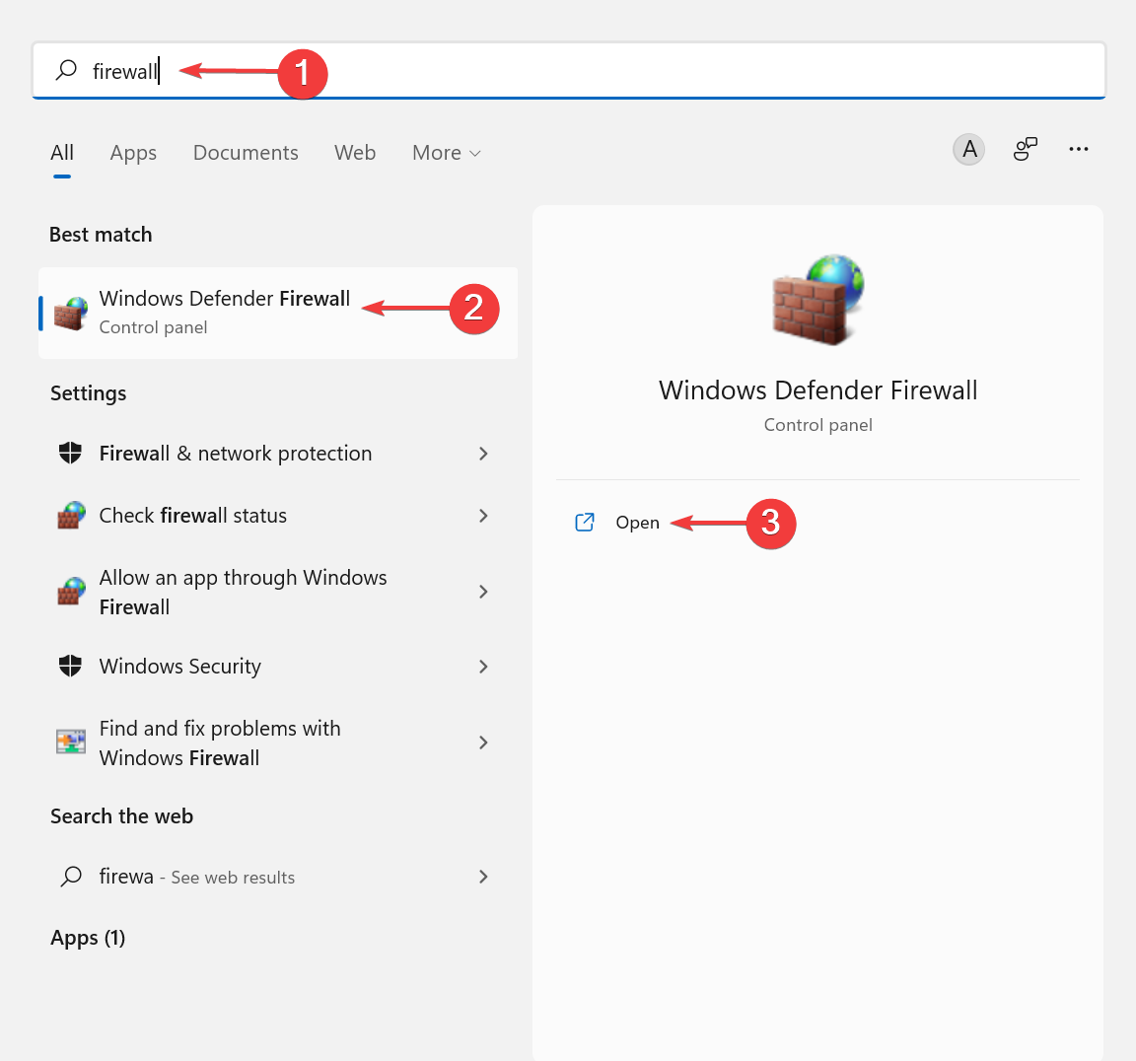Click Open in the preview pane
1136x1061 pixels.
coord(638,523)
